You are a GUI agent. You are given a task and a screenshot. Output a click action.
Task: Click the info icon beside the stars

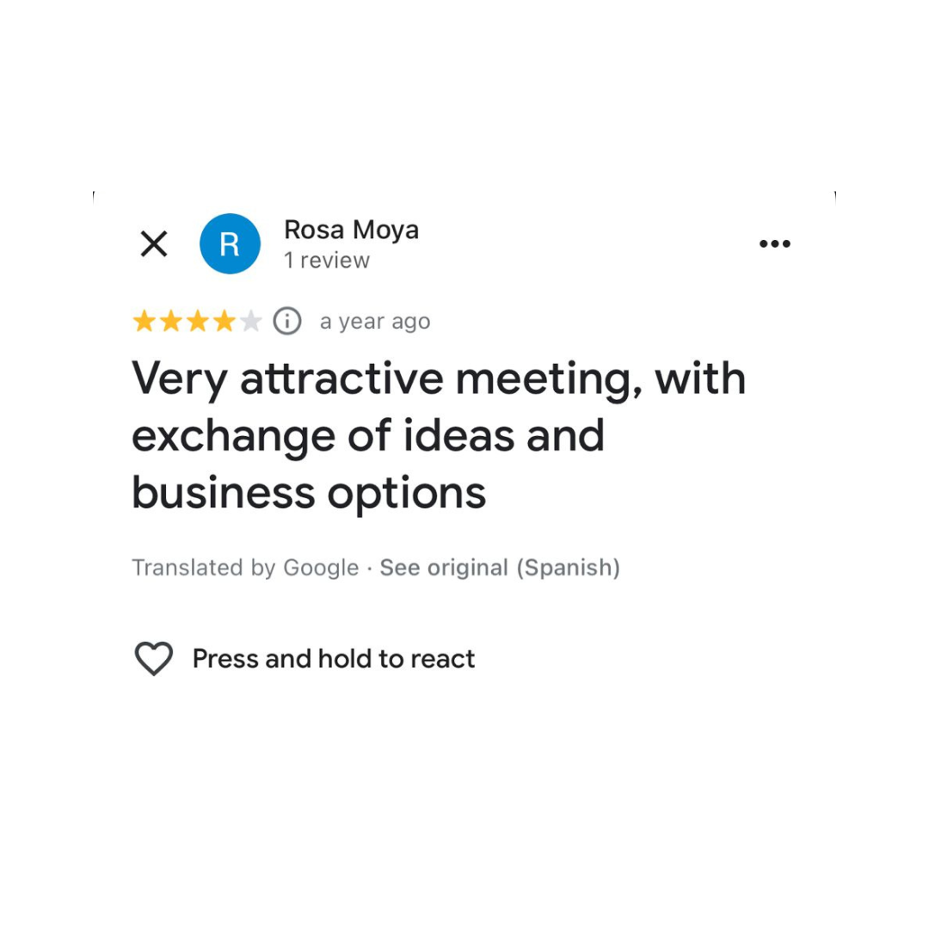click(x=287, y=322)
